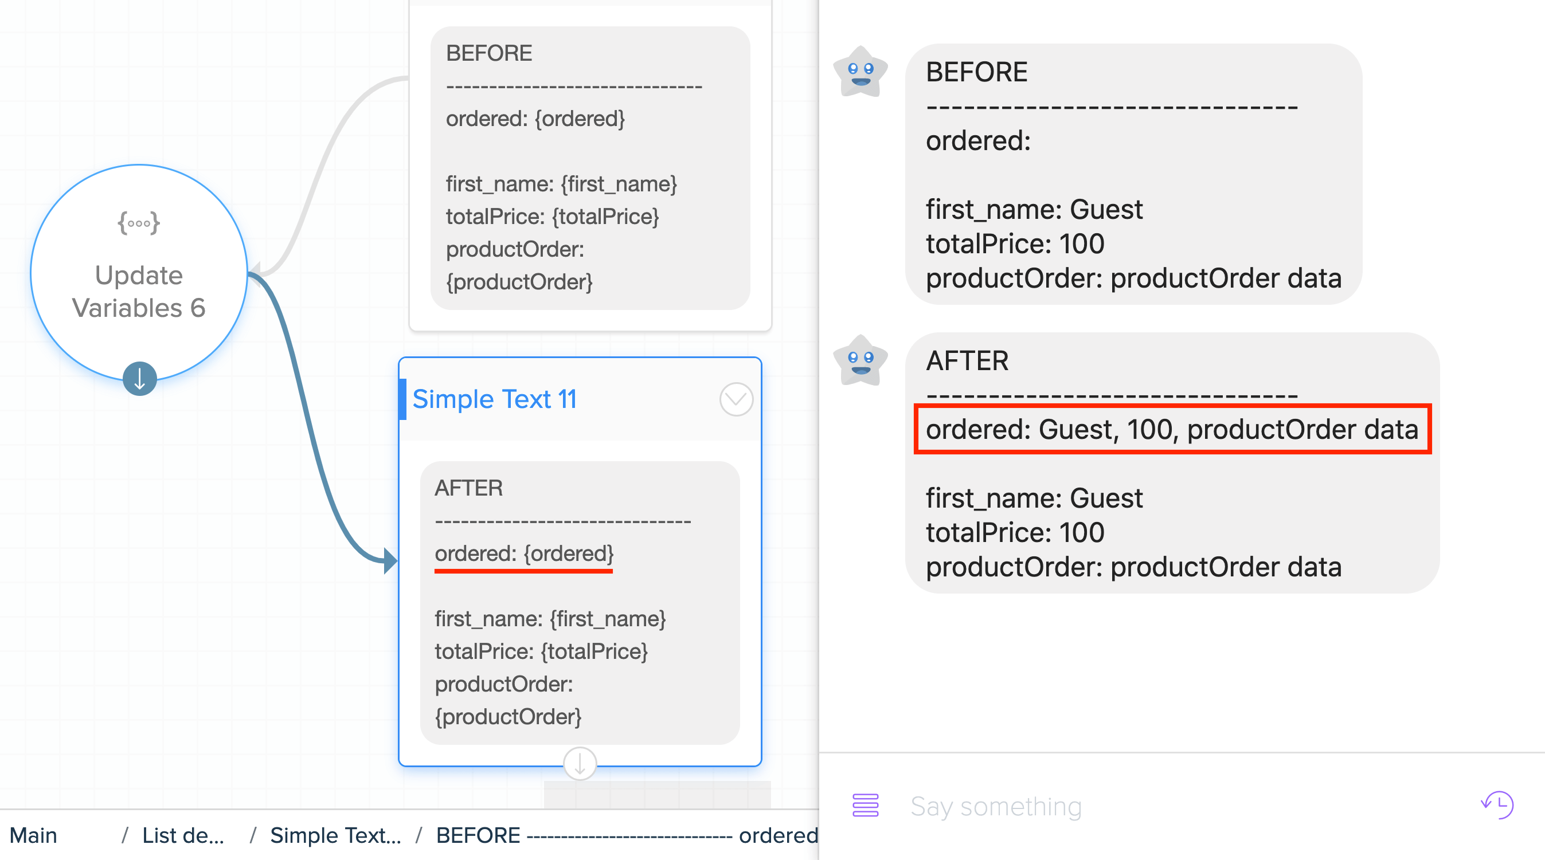The image size is (1545, 860).
Task: Expand the Simple Text 11 chevron dropdown
Action: pyautogui.click(x=736, y=399)
